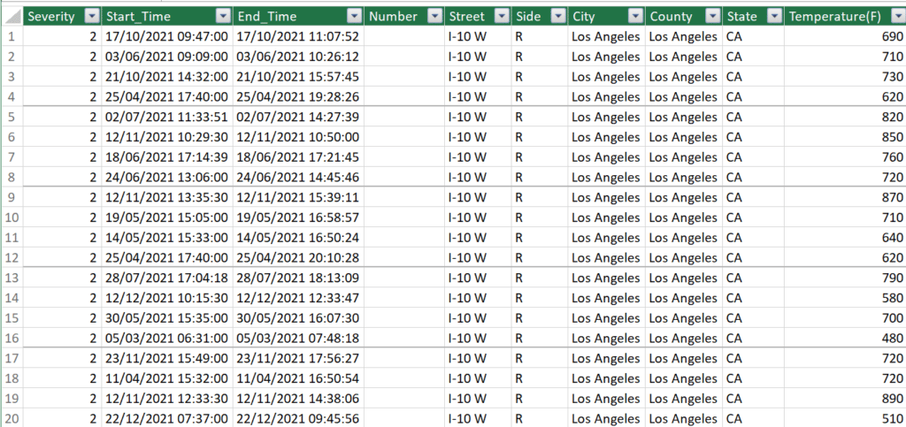The width and height of the screenshot is (906, 427).
Task: Select start time cell 24/06/2021 13:06:00
Action: (167, 177)
